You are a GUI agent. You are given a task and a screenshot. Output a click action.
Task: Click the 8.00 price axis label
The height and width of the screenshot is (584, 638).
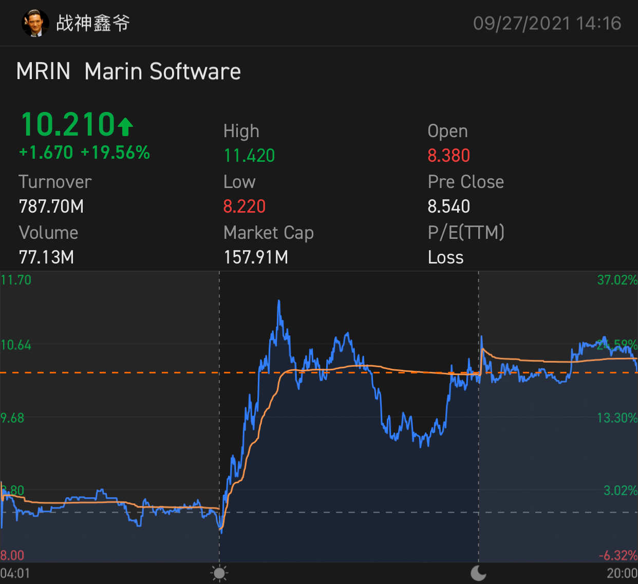pyautogui.click(x=12, y=555)
